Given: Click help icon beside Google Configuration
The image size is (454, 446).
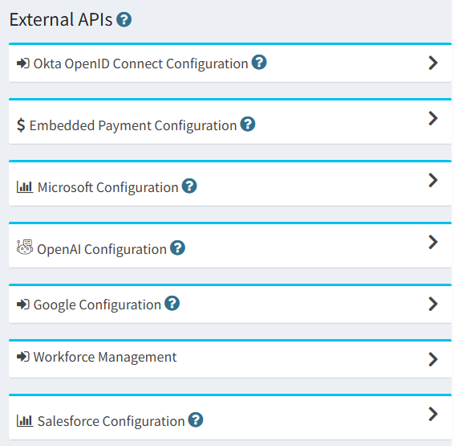Looking at the screenshot, I should point(172,303).
